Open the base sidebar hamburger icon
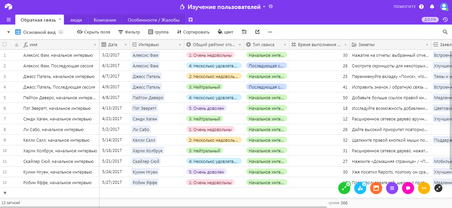 point(9,19)
